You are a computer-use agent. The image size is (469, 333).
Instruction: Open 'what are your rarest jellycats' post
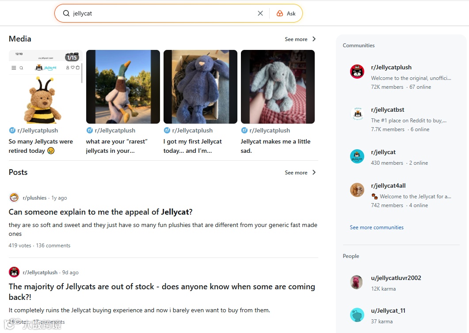point(117,146)
